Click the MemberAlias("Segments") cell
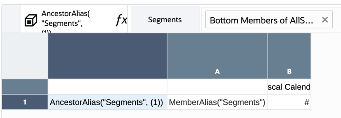Viewport: 341px width, 118px height. [x=217, y=102]
